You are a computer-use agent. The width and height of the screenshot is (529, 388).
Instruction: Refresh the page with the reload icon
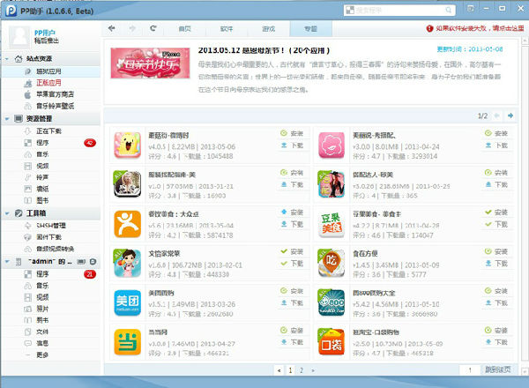(x=153, y=28)
